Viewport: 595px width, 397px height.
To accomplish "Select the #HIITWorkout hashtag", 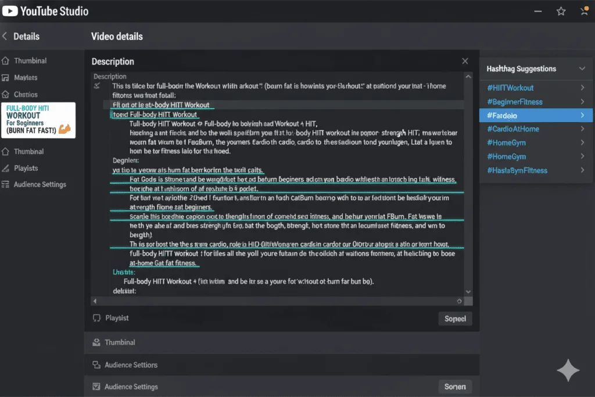I will click(510, 88).
